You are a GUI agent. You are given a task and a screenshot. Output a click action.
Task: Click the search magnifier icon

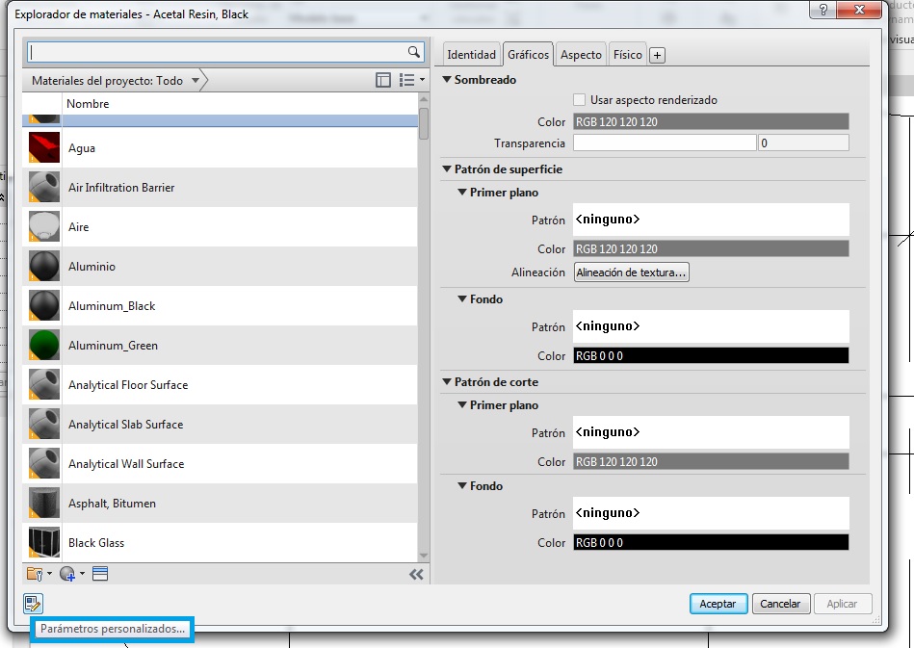point(413,52)
